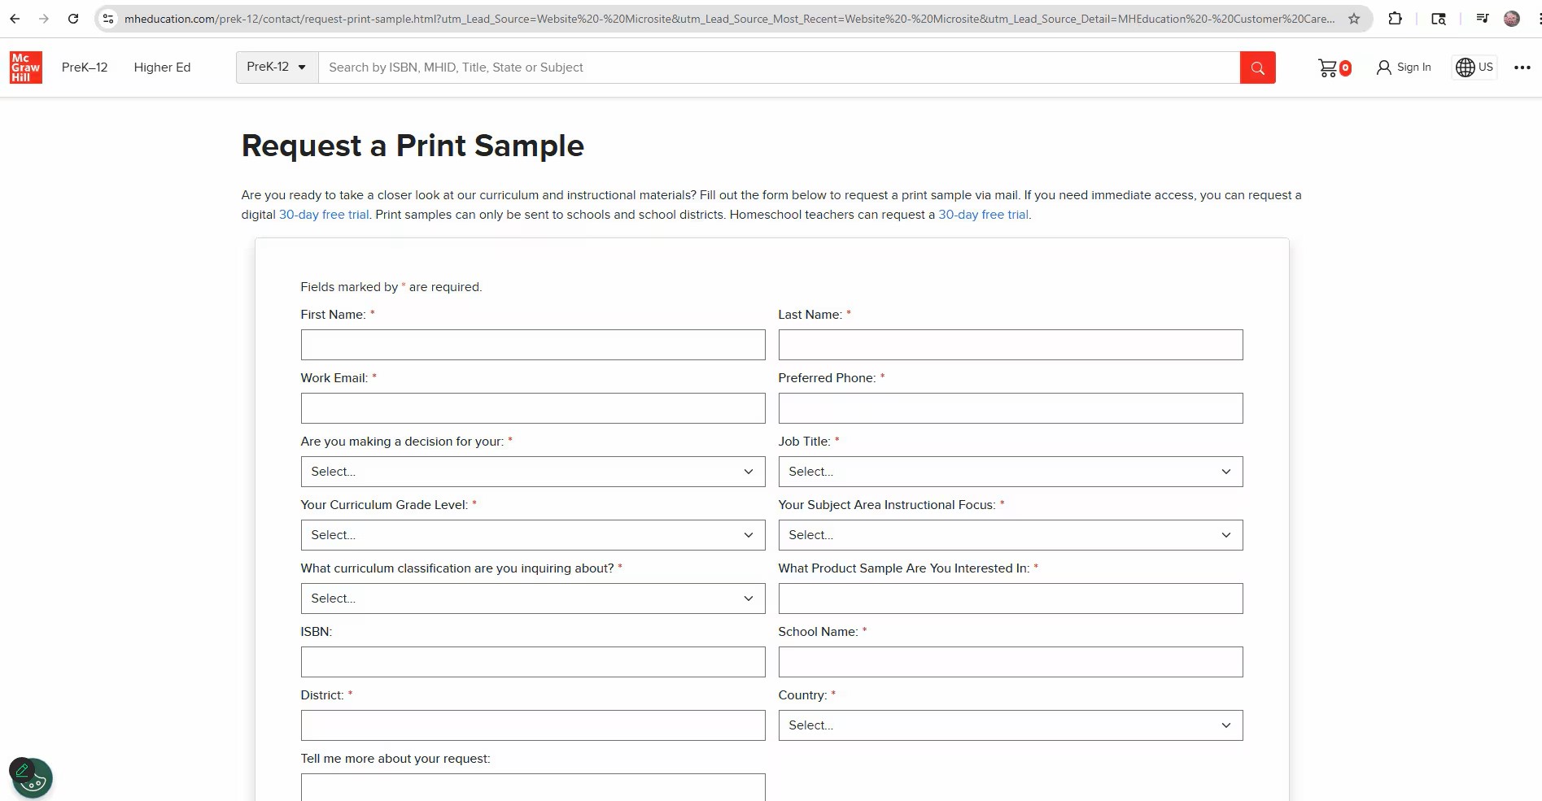Expand Your Curriculum Grade Level dropdown
Viewport: 1542px width, 801px height.
pyautogui.click(x=532, y=535)
